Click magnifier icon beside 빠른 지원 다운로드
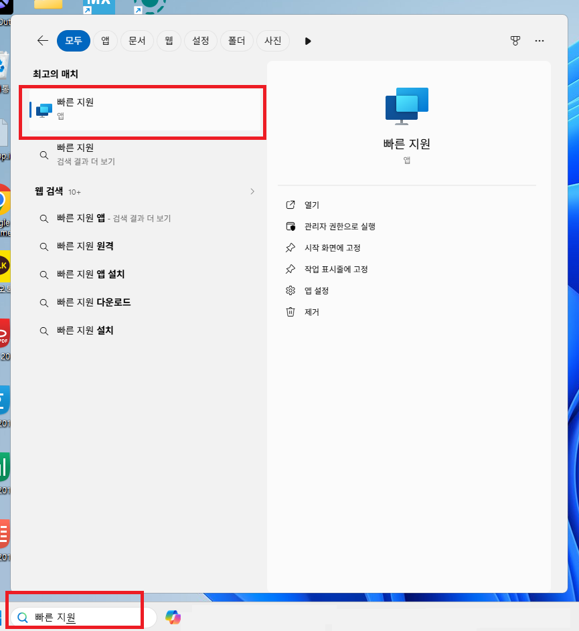Image resolution: width=579 pixels, height=631 pixels. click(44, 303)
